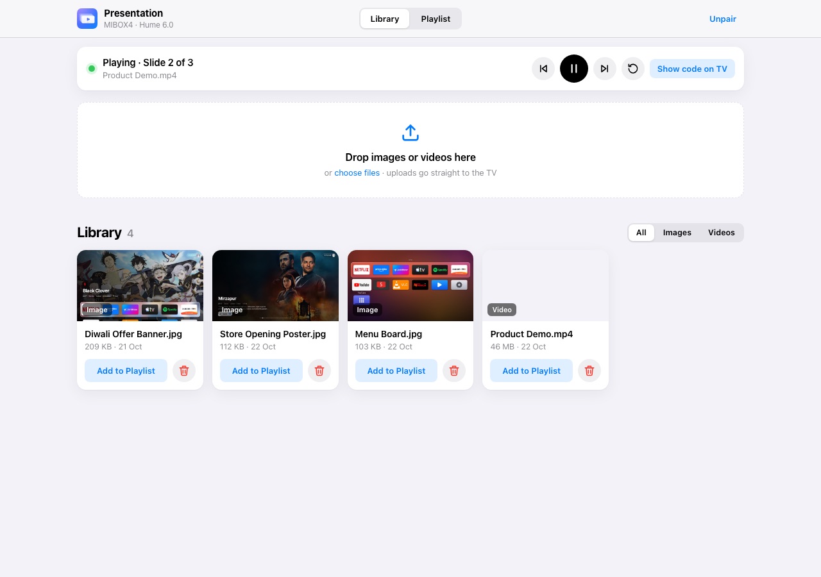Switch to the Playlist tab
This screenshot has height=577, width=821.
[436, 19]
